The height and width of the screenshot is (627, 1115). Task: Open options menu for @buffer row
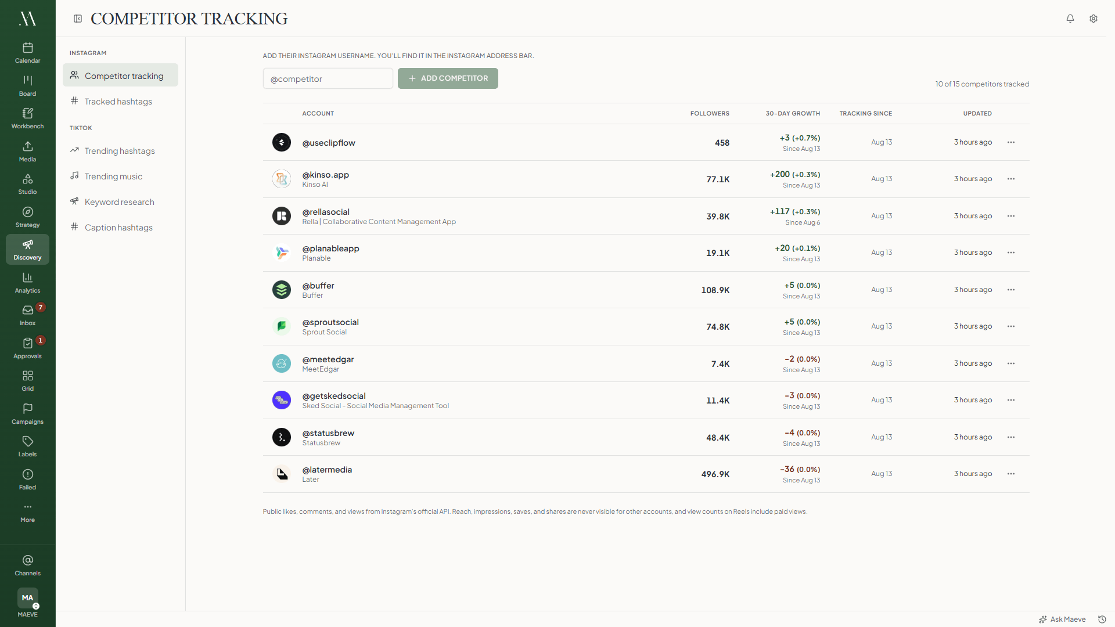1011,290
